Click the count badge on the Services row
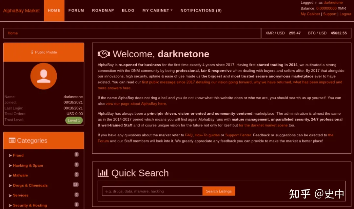 tap(76, 195)
